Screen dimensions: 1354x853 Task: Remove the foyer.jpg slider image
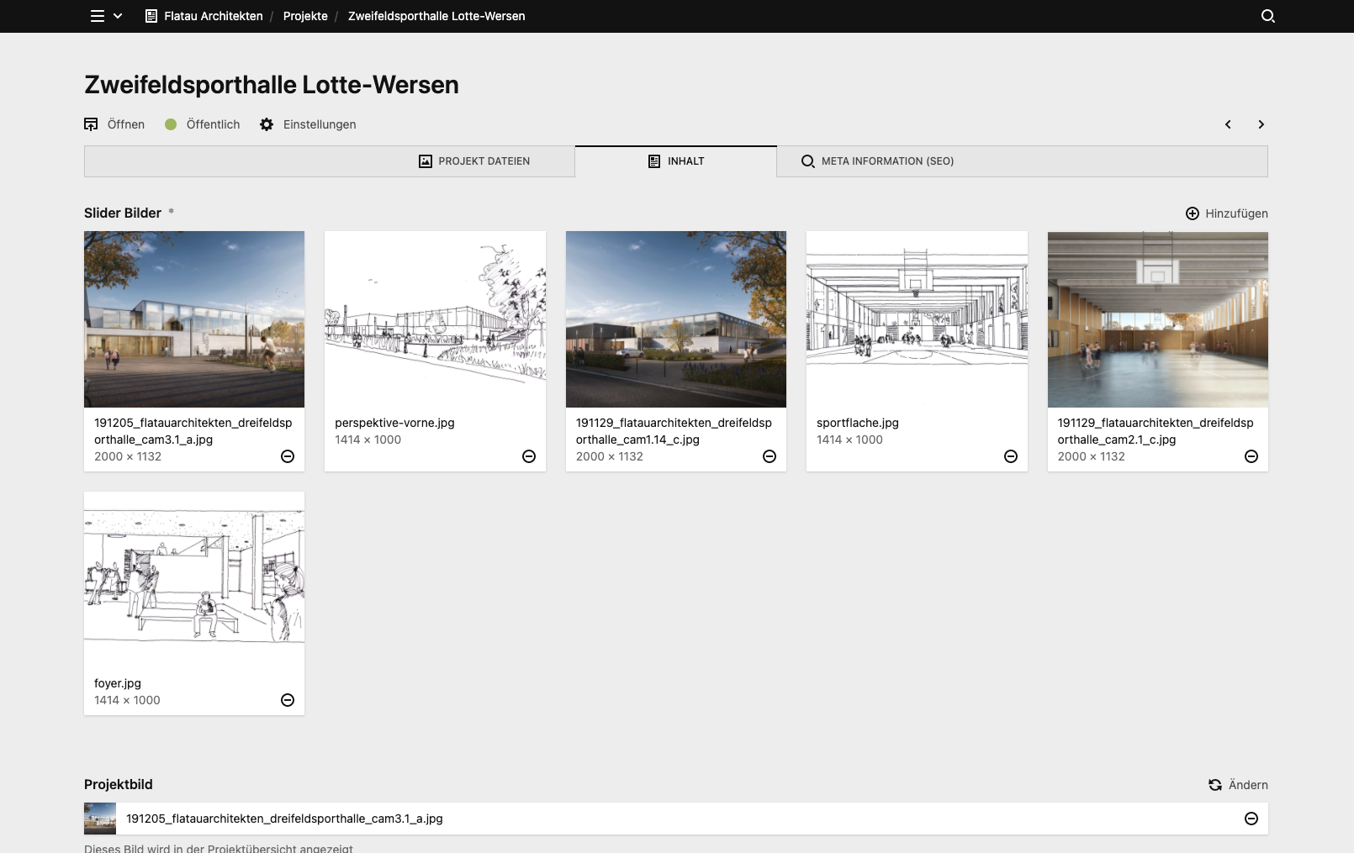(288, 699)
